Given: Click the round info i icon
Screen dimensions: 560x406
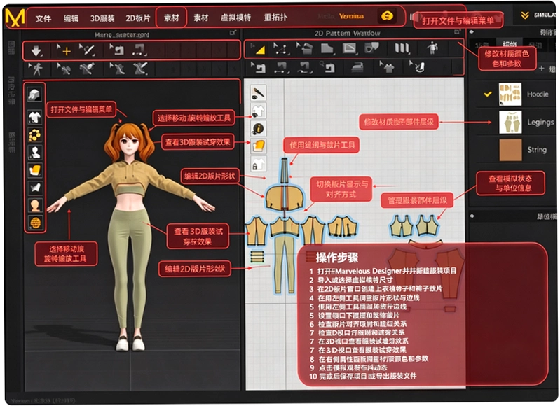Looking at the screenshot, I should pos(258,128).
